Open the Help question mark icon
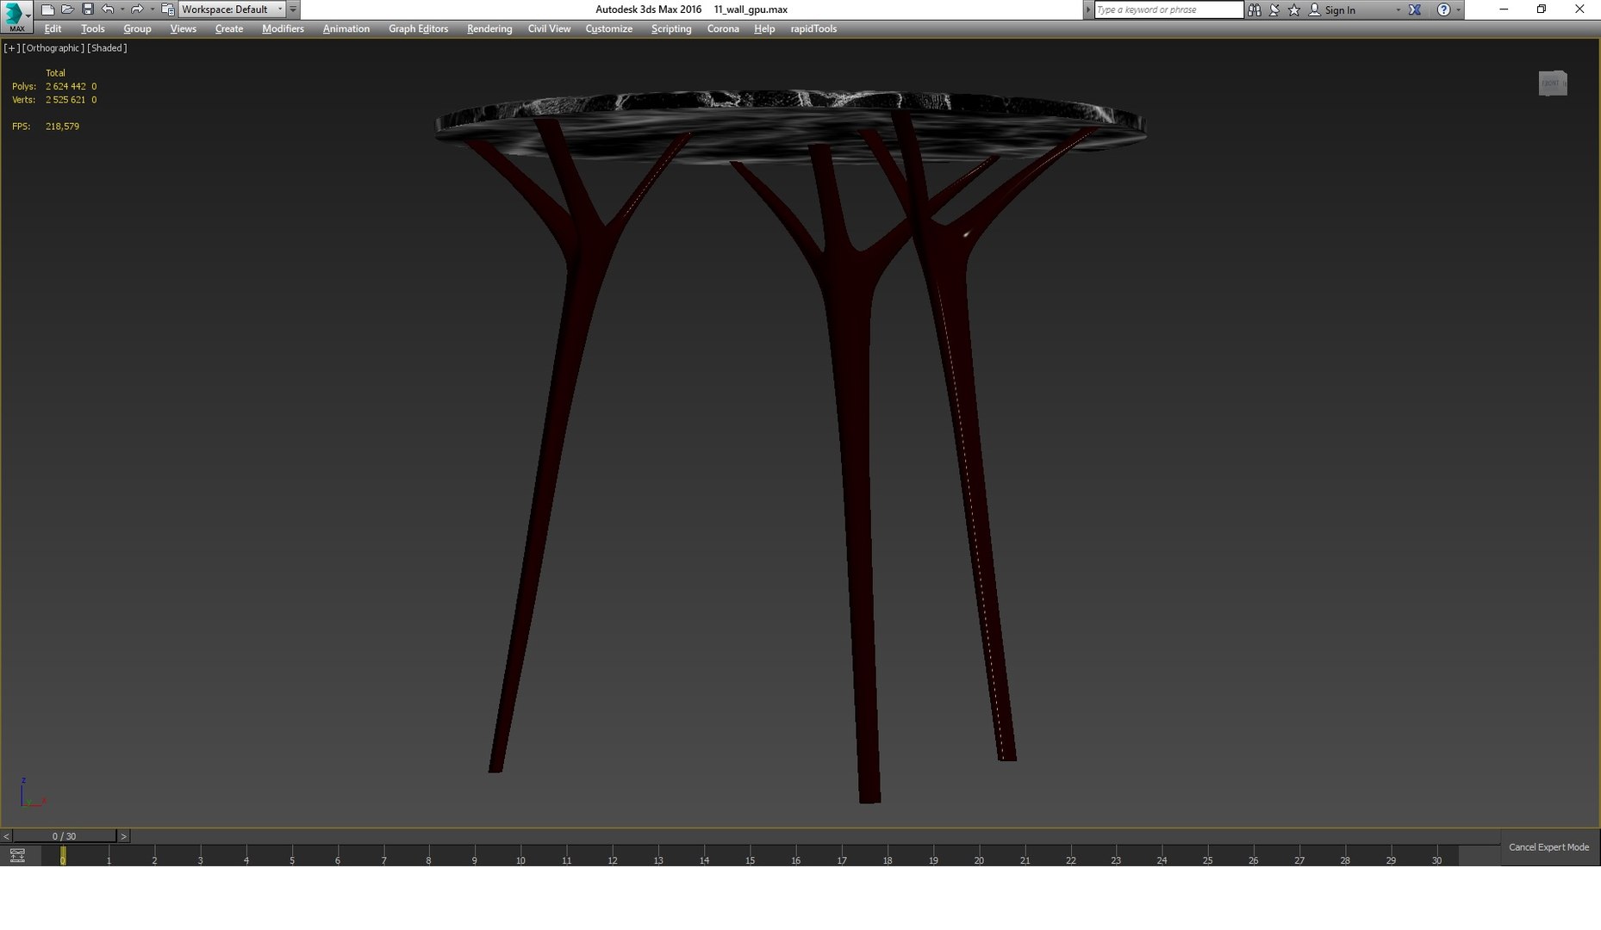Screen dimensions: 1601x930 [1443, 9]
